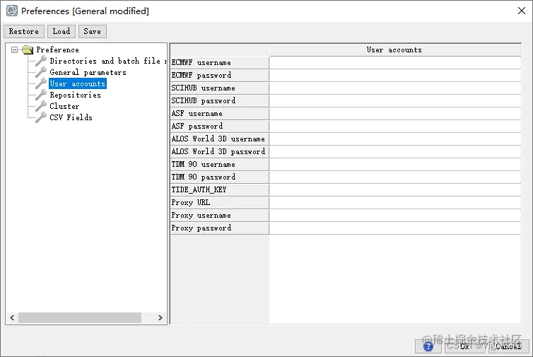Click the Load button
Image resolution: width=533 pixels, height=357 pixels.
coord(61,31)
